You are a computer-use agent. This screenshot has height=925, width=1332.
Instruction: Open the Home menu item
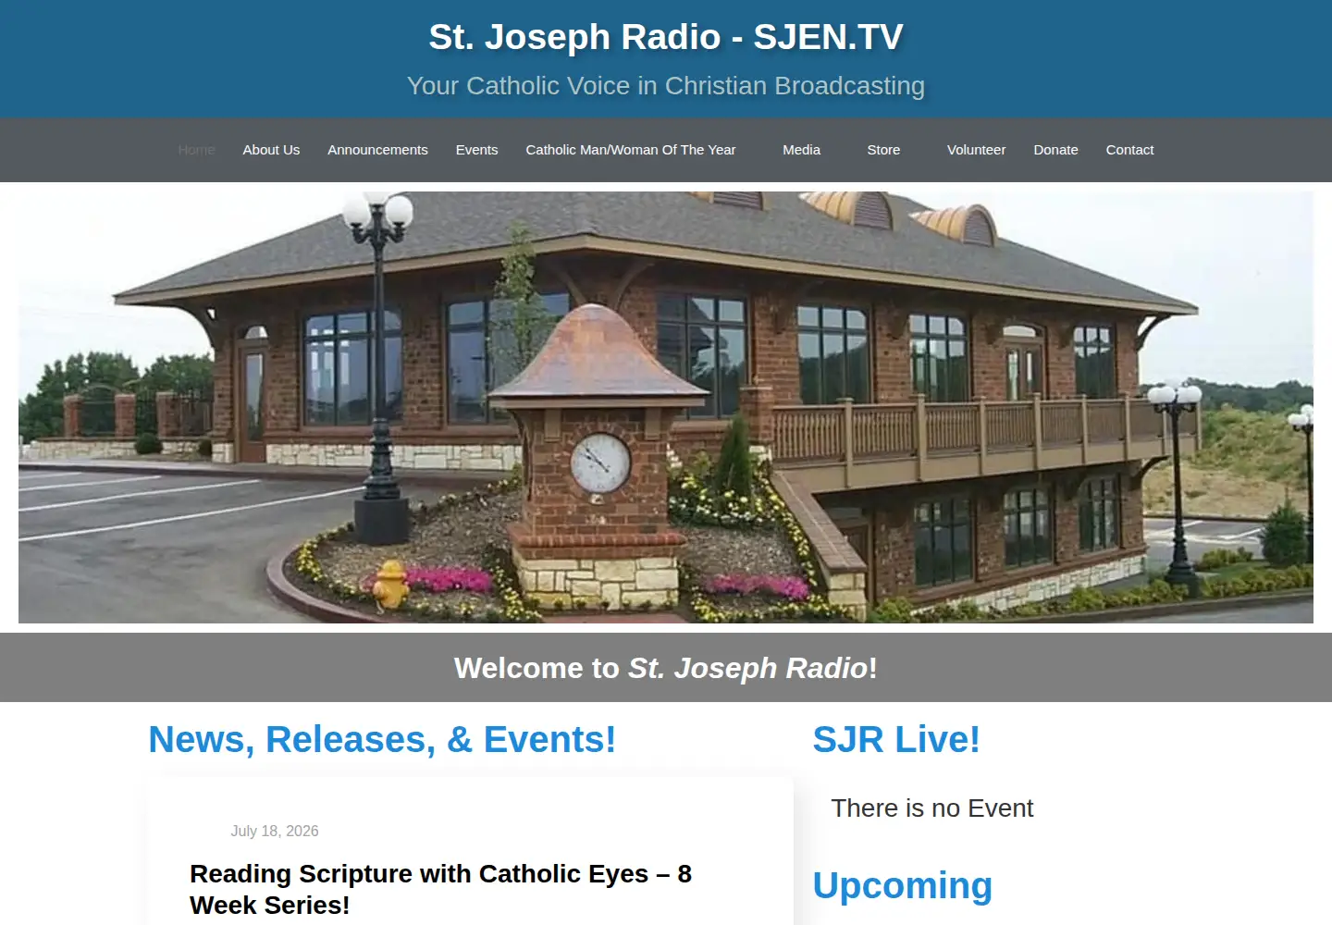pos(196,150)
